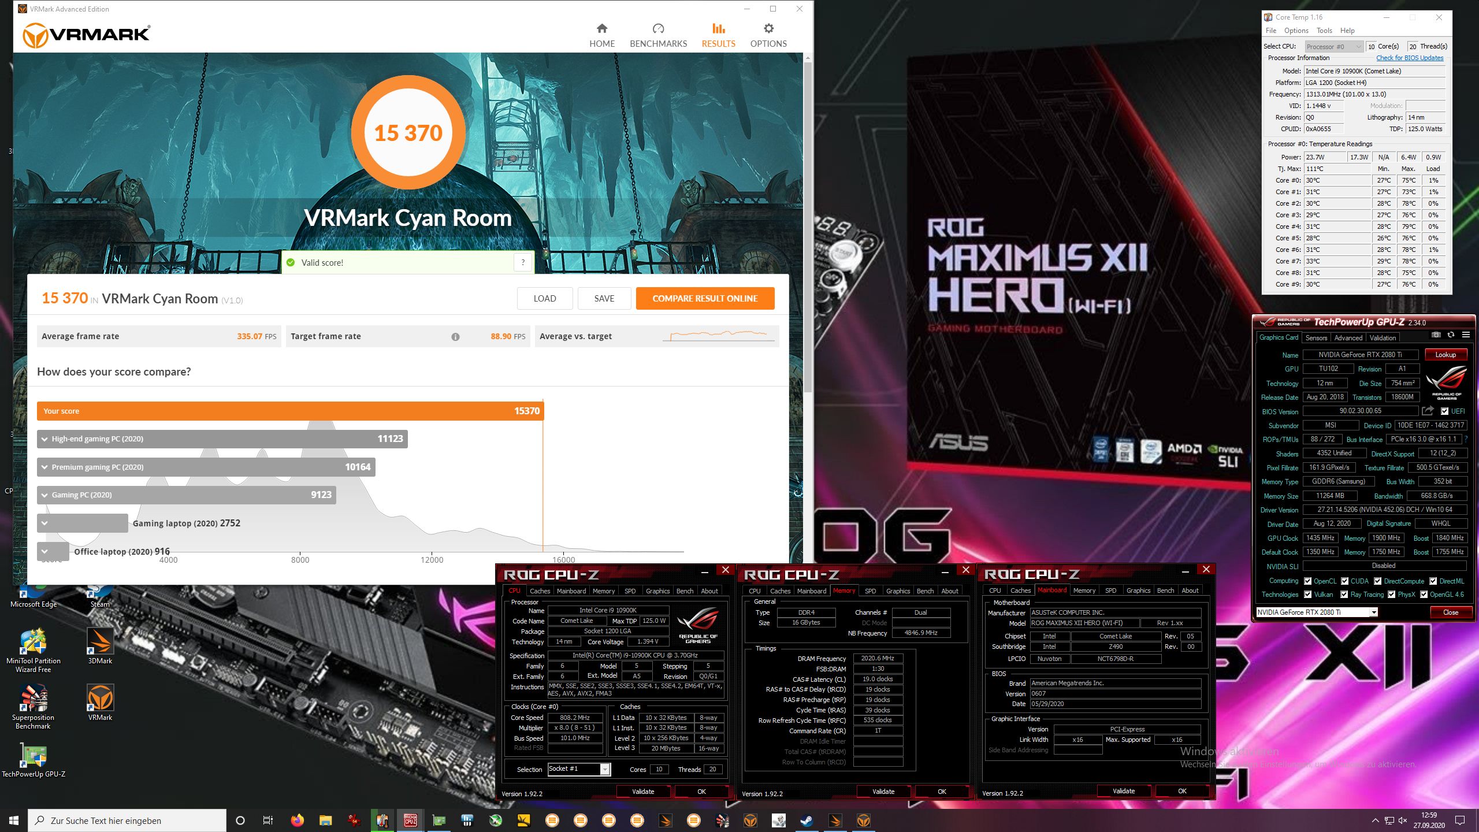The height and width of the screenshot is (832, 1479).
Task: Refresh GPU-Z data with the refresh icon
Action: (1451, 335)
